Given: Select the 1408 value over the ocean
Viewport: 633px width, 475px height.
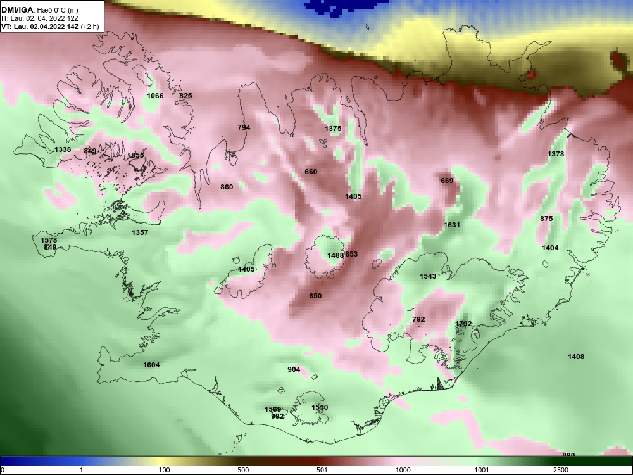Looking at the screenshot, I should point(576,357).
